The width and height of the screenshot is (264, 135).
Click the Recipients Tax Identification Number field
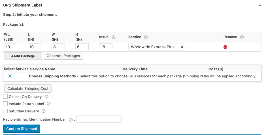click(99, 119)
